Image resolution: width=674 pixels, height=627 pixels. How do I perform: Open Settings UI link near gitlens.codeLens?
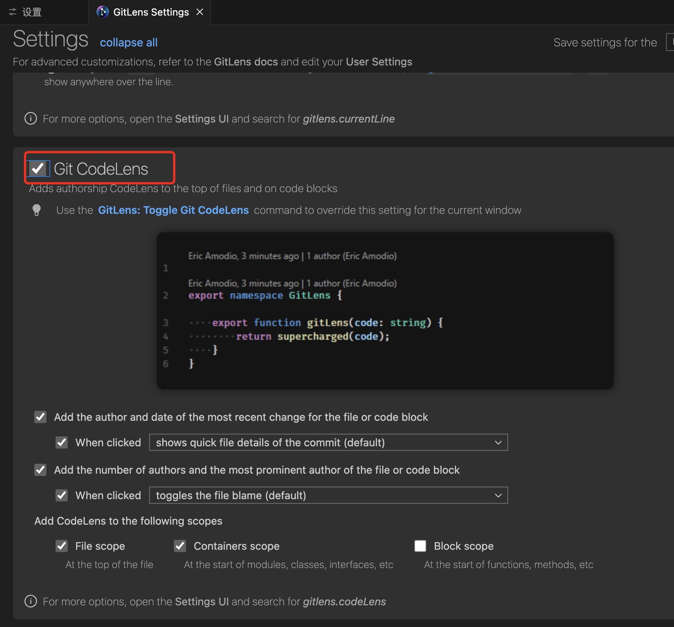click(202, 602)
